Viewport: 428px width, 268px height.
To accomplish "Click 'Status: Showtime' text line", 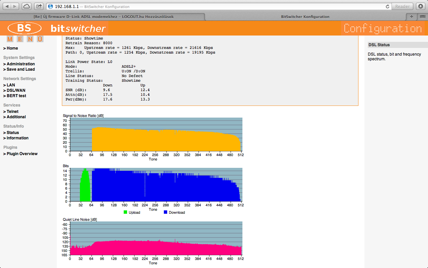I will pyautogui.click(x=84, y=39).
